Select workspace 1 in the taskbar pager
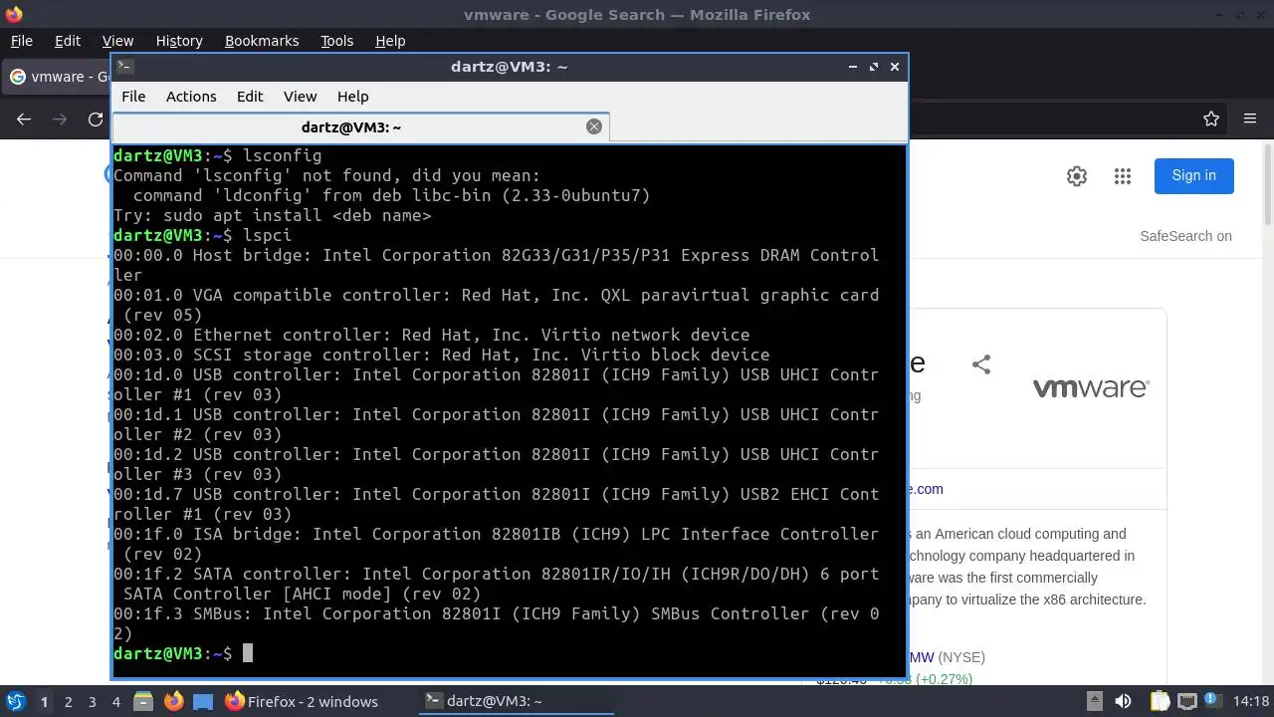Viewport: 1274px width, 717px height. 44,701
